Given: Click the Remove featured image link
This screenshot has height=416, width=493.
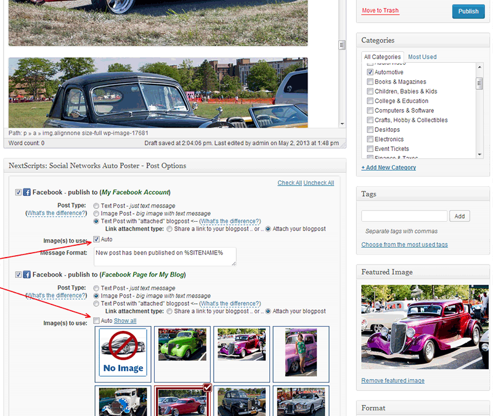Looking at the screenshot, I should click(393, 380).
